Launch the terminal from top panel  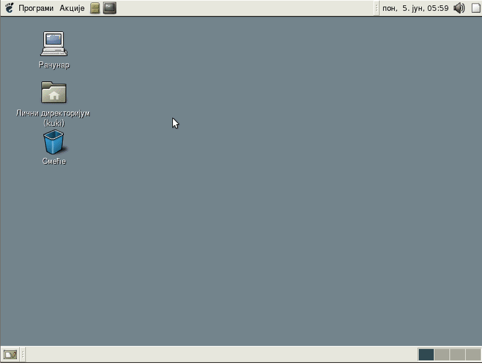tap(110, 8)
